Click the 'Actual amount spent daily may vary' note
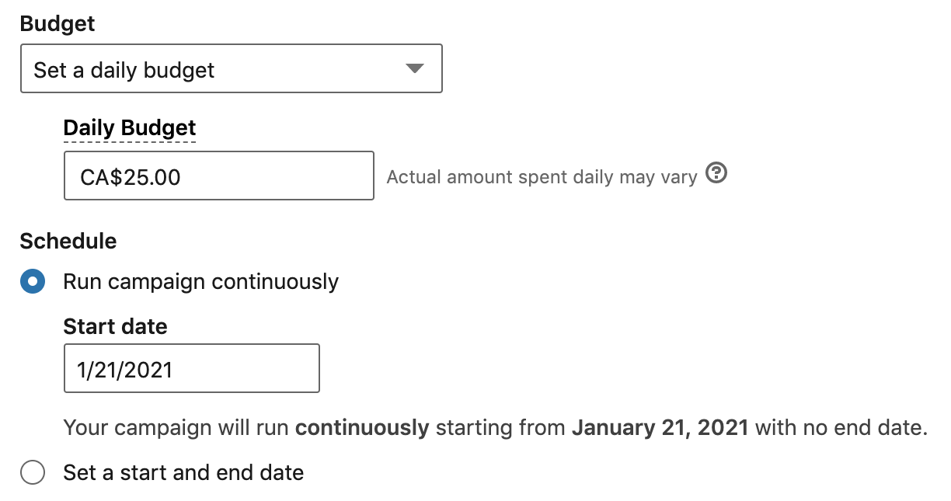The width and height of the screenshot is (951, 501). point(542,177)
